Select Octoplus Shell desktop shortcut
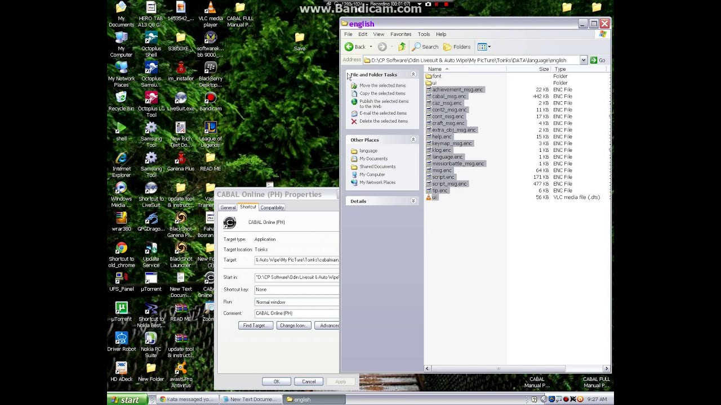The image size is (721, 405). pyautogui.click(x=151, y=44)
